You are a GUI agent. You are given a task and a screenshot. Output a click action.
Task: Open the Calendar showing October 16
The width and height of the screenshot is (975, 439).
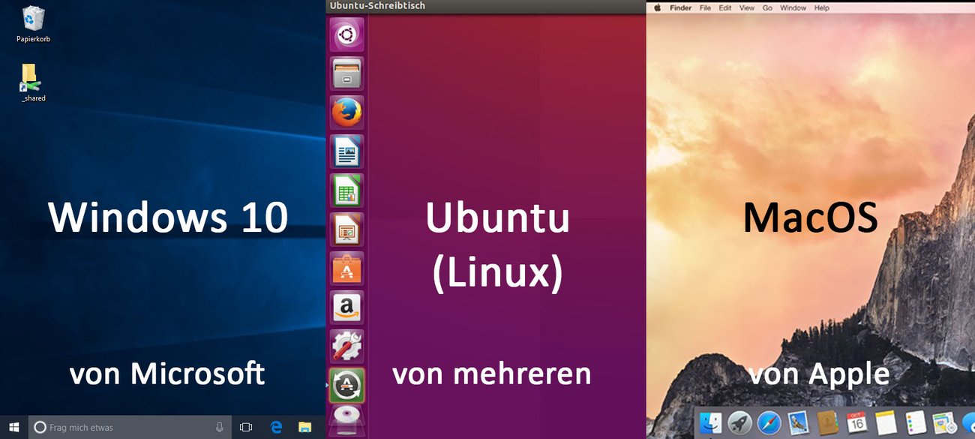click(x=856, y=422)
